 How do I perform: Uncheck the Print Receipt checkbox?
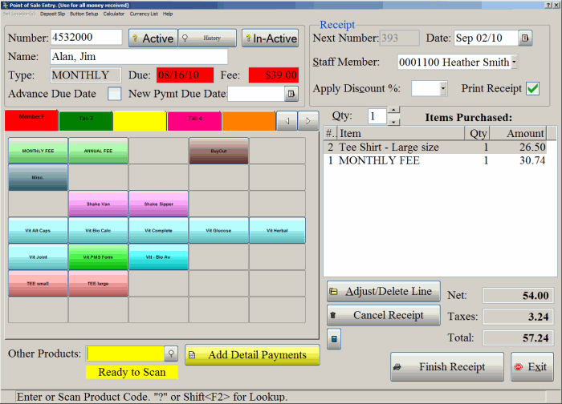click(x=532, y=88)
